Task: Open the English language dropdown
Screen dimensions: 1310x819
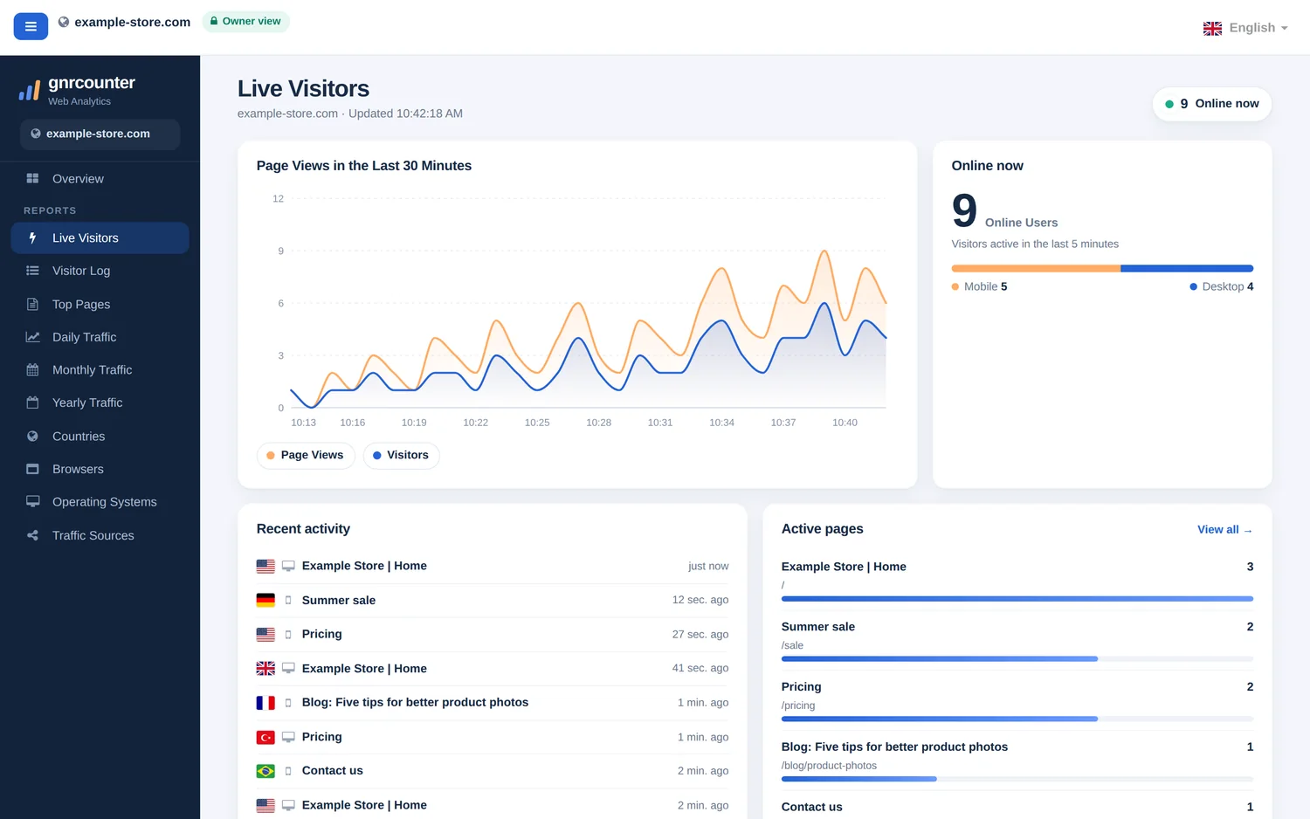Action: (x=1245, y=28)
